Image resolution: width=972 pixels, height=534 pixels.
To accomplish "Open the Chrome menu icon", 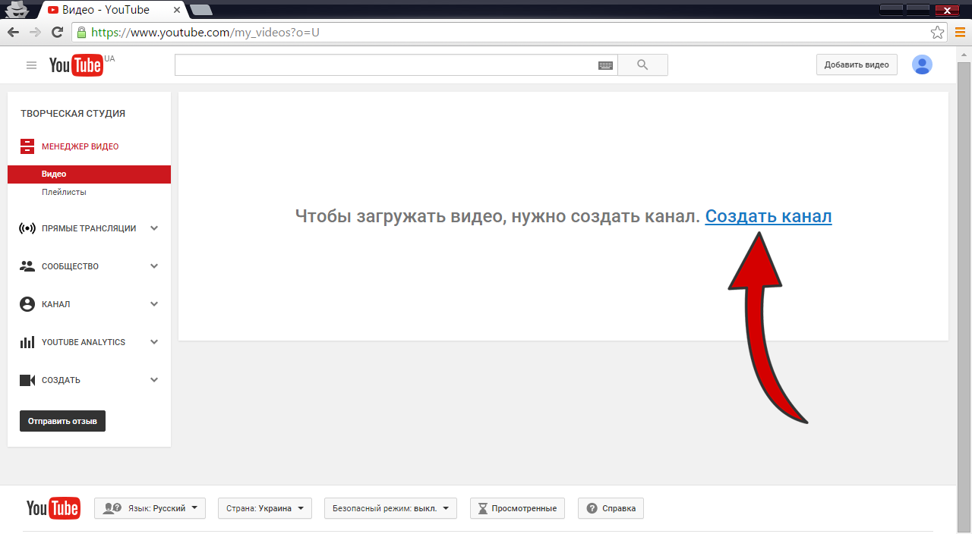I will [961, 33].
